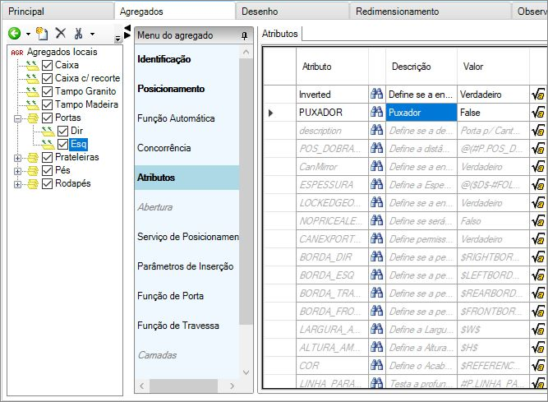Open Função Automática menu entry

[176, 118]
